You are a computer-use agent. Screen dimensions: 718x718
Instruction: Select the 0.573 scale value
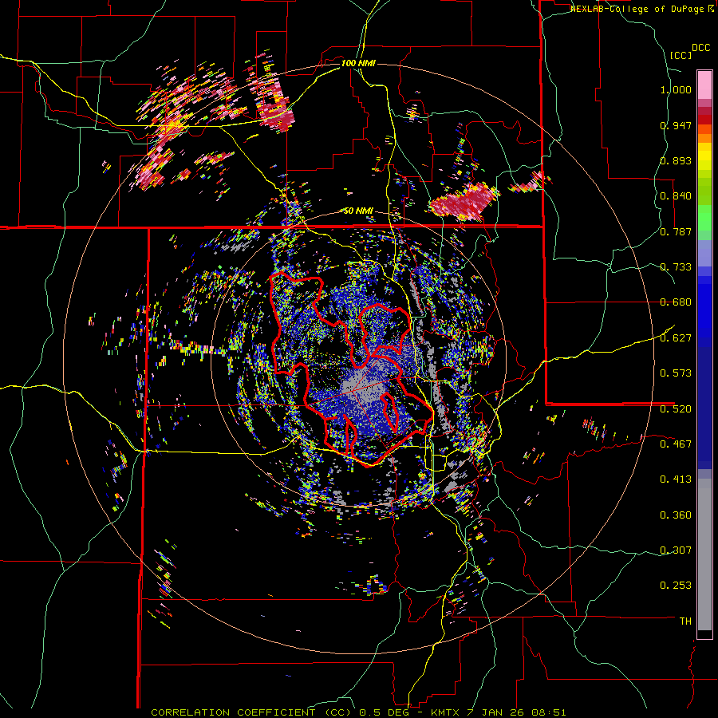[676, 373]
